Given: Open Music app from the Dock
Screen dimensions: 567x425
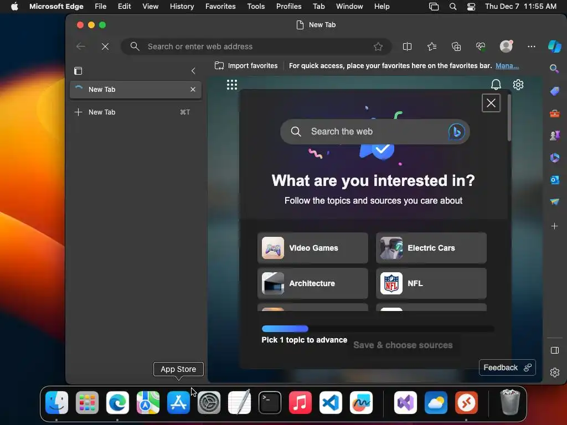Looking at the screenshot, I should pyautogui.click(x=301, y=402).
